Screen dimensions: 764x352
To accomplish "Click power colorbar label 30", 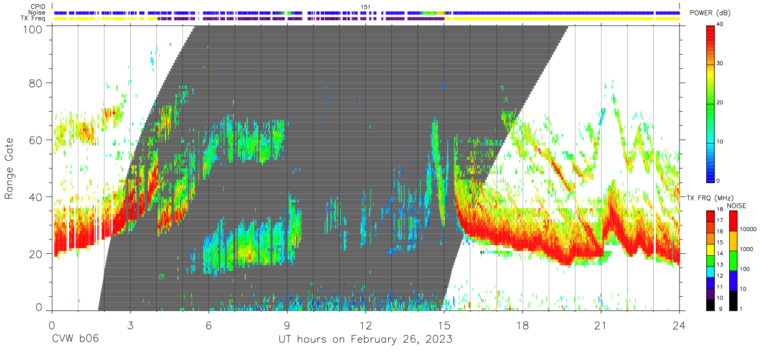I will click(x=720, y=64).
